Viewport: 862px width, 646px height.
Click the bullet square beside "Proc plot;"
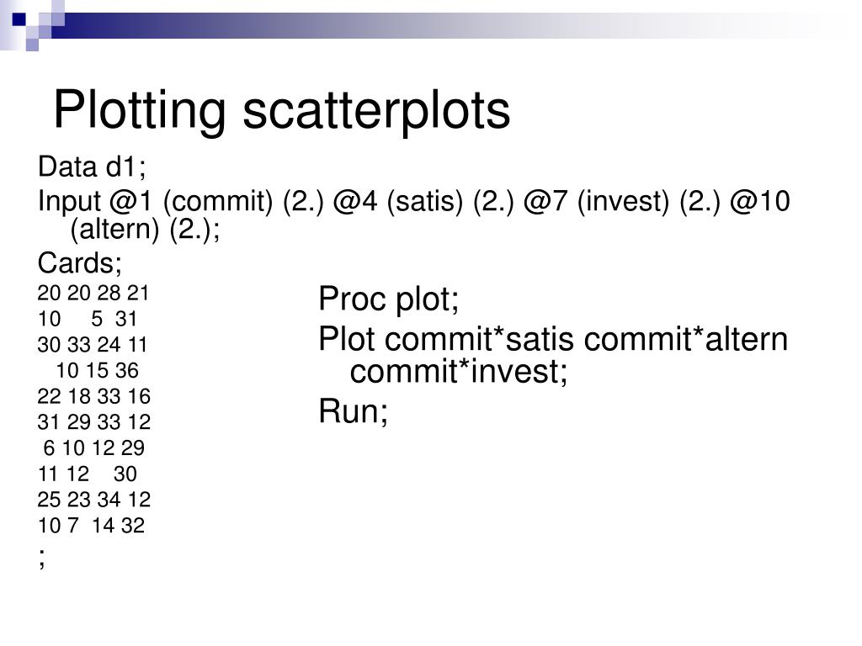306,299
